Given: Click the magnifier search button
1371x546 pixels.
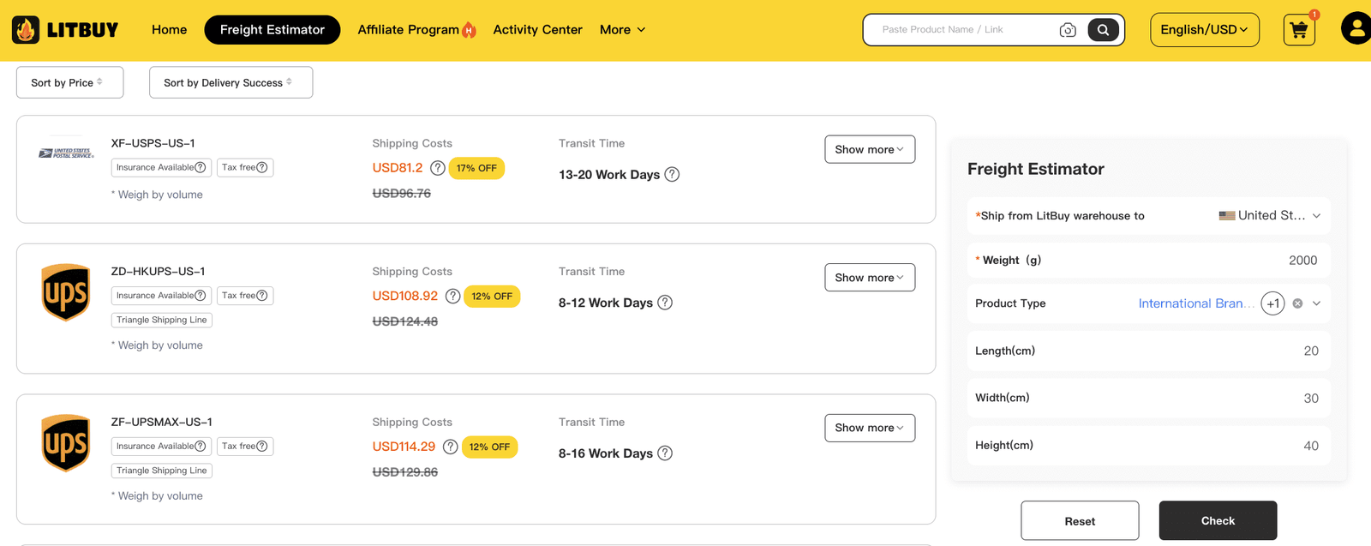Looking at the screenshot, I should [x=1103, y=30].
